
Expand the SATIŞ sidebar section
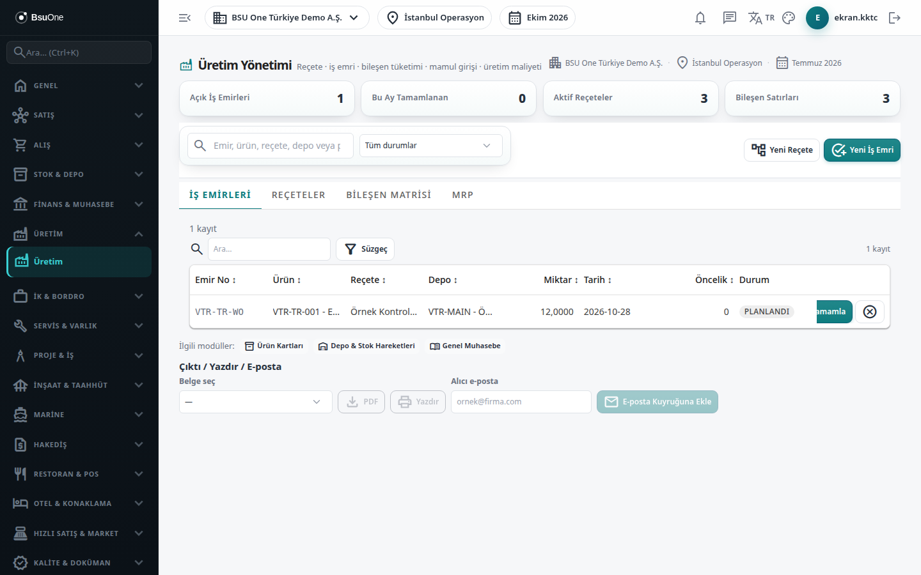click(x=79, y=115)
